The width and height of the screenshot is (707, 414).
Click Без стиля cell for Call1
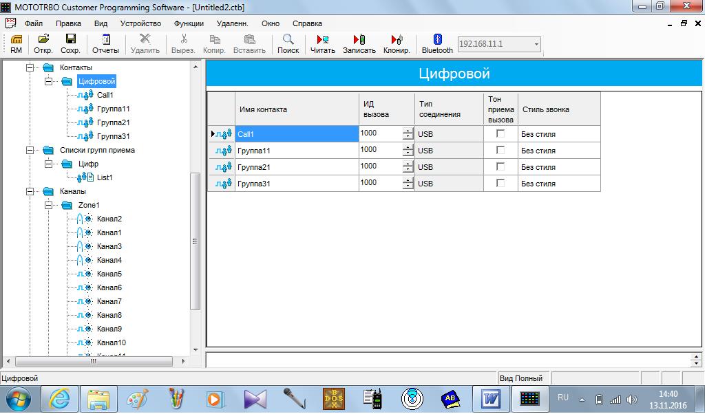[559, 134]
